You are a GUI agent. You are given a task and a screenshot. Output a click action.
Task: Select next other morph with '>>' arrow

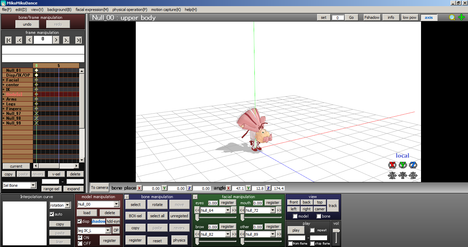(279, 234)
